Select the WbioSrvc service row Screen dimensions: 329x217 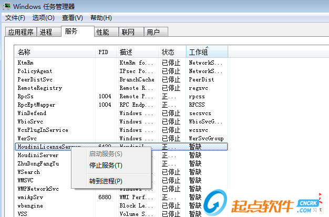(121, 121)
